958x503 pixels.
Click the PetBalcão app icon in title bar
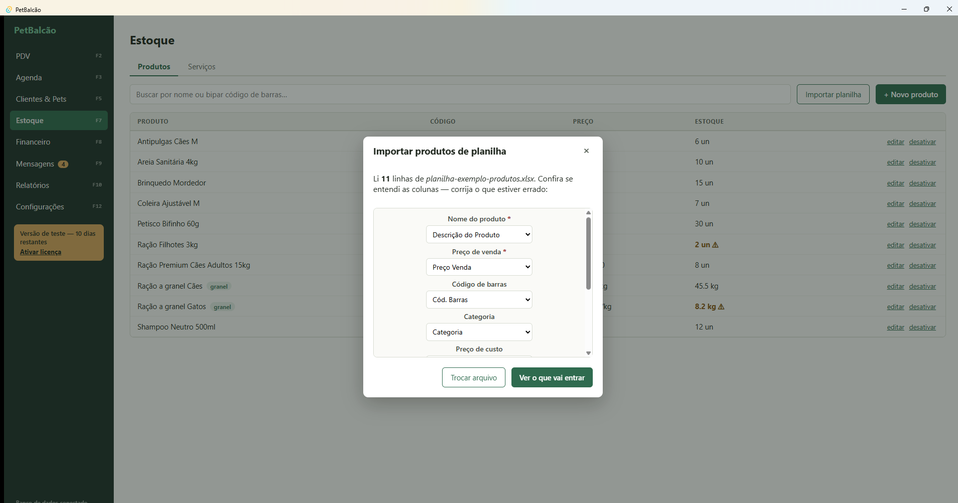[8, 9]
